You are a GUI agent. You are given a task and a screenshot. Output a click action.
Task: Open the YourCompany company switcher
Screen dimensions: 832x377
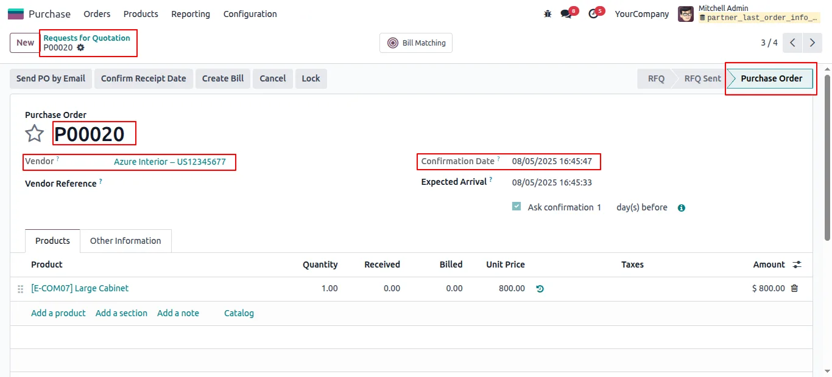[x=642, y=14]
